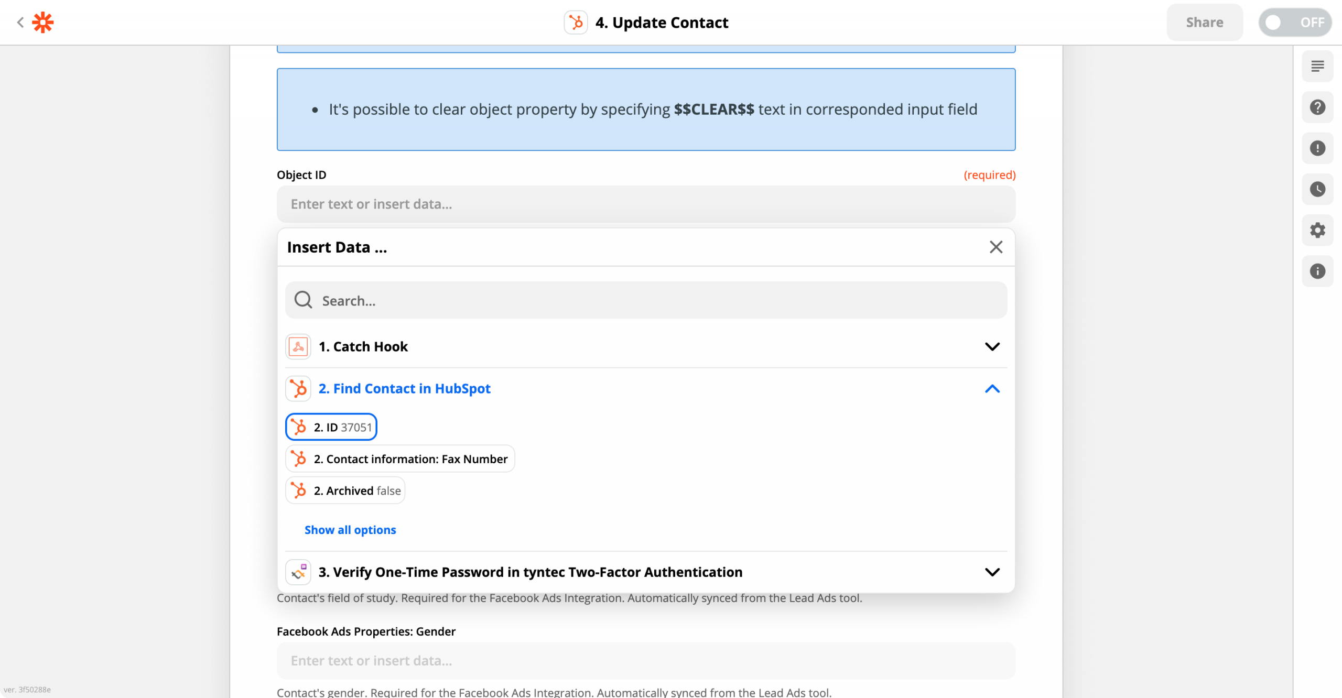1342x698 pixels.
Task: Open the settings gear icon
Action: point(1317,230)
